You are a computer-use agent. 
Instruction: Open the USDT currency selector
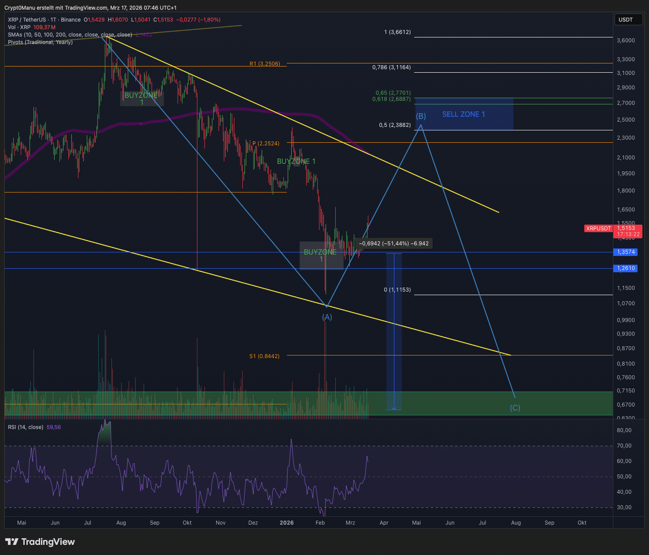[627, 19]
